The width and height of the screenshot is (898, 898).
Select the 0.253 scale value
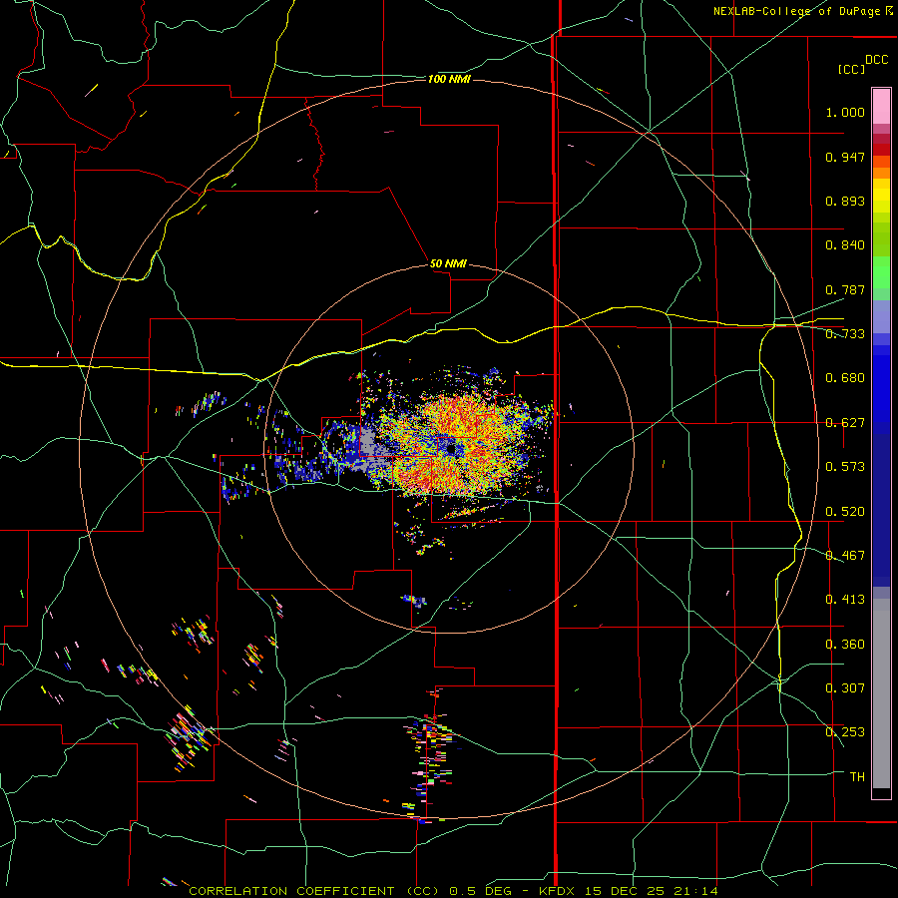coord(845,732)
